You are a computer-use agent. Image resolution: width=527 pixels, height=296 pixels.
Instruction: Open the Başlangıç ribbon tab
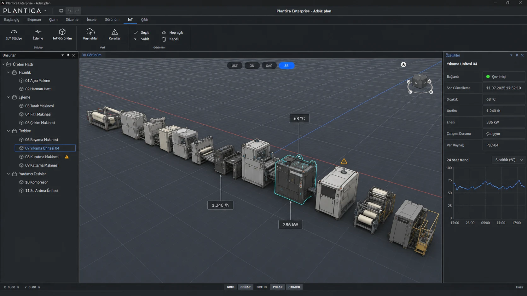tap(12, 20)
